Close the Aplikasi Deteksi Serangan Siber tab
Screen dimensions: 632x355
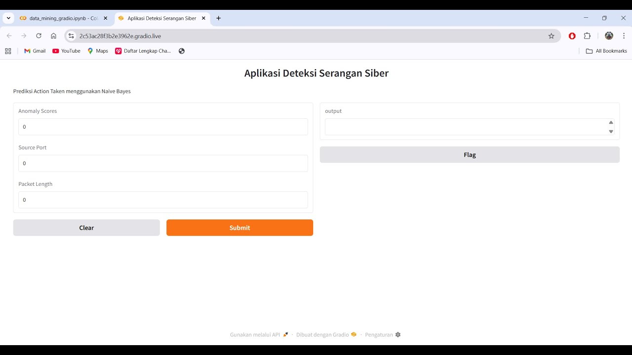click(203, 18)
